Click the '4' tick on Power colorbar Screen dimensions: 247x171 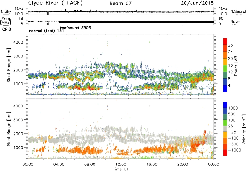pos(229,86)
